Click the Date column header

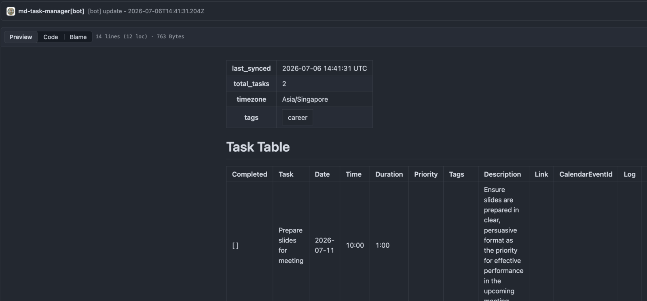point(324,174)
